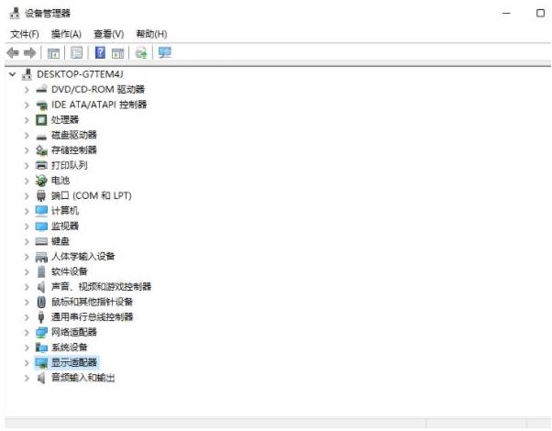Expand the 磁盘驱动器 category
The image size is (552, 431).
27,135
